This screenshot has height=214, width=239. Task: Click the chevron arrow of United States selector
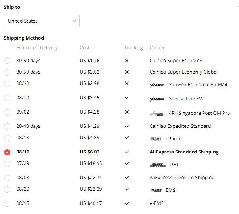click(x=74, y=21)
